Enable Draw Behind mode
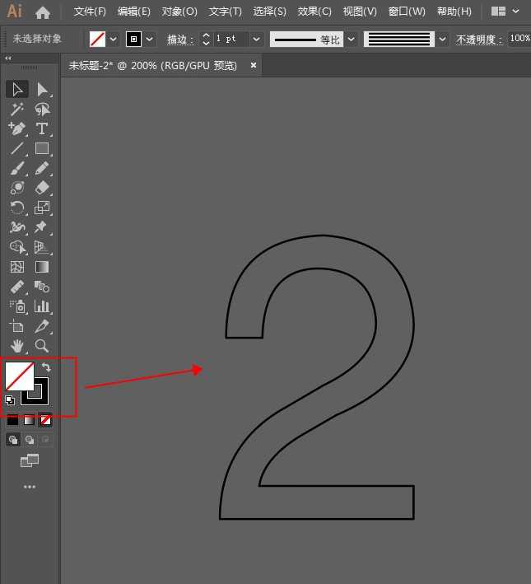Screen dimensions: 531x584 [30, 440]
